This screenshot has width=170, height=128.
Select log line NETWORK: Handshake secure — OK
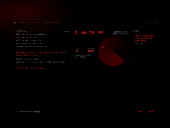point(31,46)
